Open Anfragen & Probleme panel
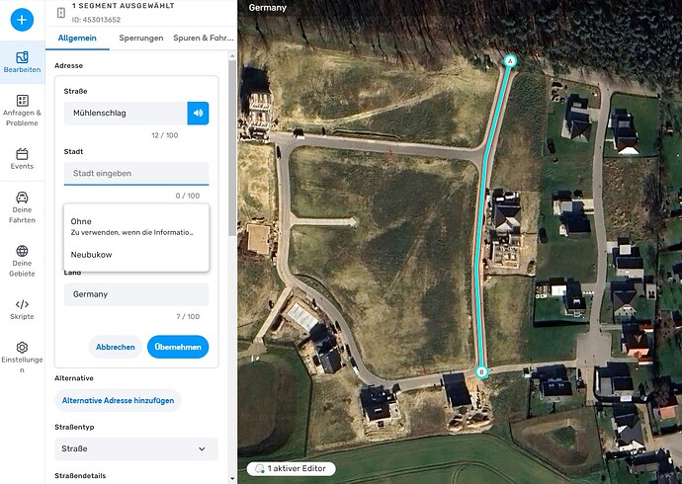 coord(22,111)
